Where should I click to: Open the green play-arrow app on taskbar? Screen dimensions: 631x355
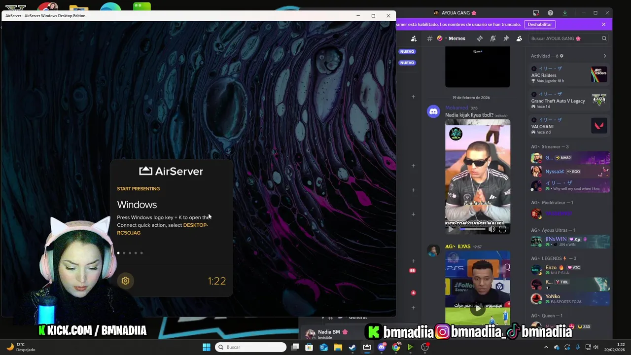point(410,347)
